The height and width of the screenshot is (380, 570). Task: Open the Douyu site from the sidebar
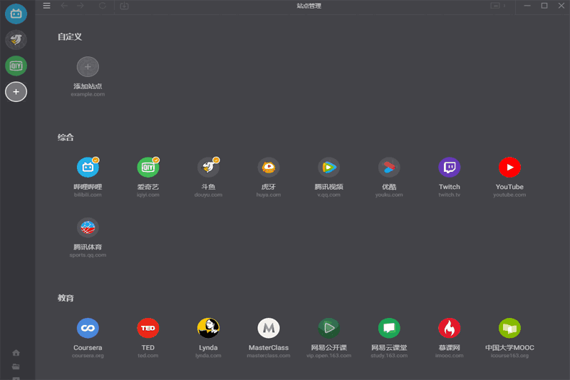pos(16,40)
